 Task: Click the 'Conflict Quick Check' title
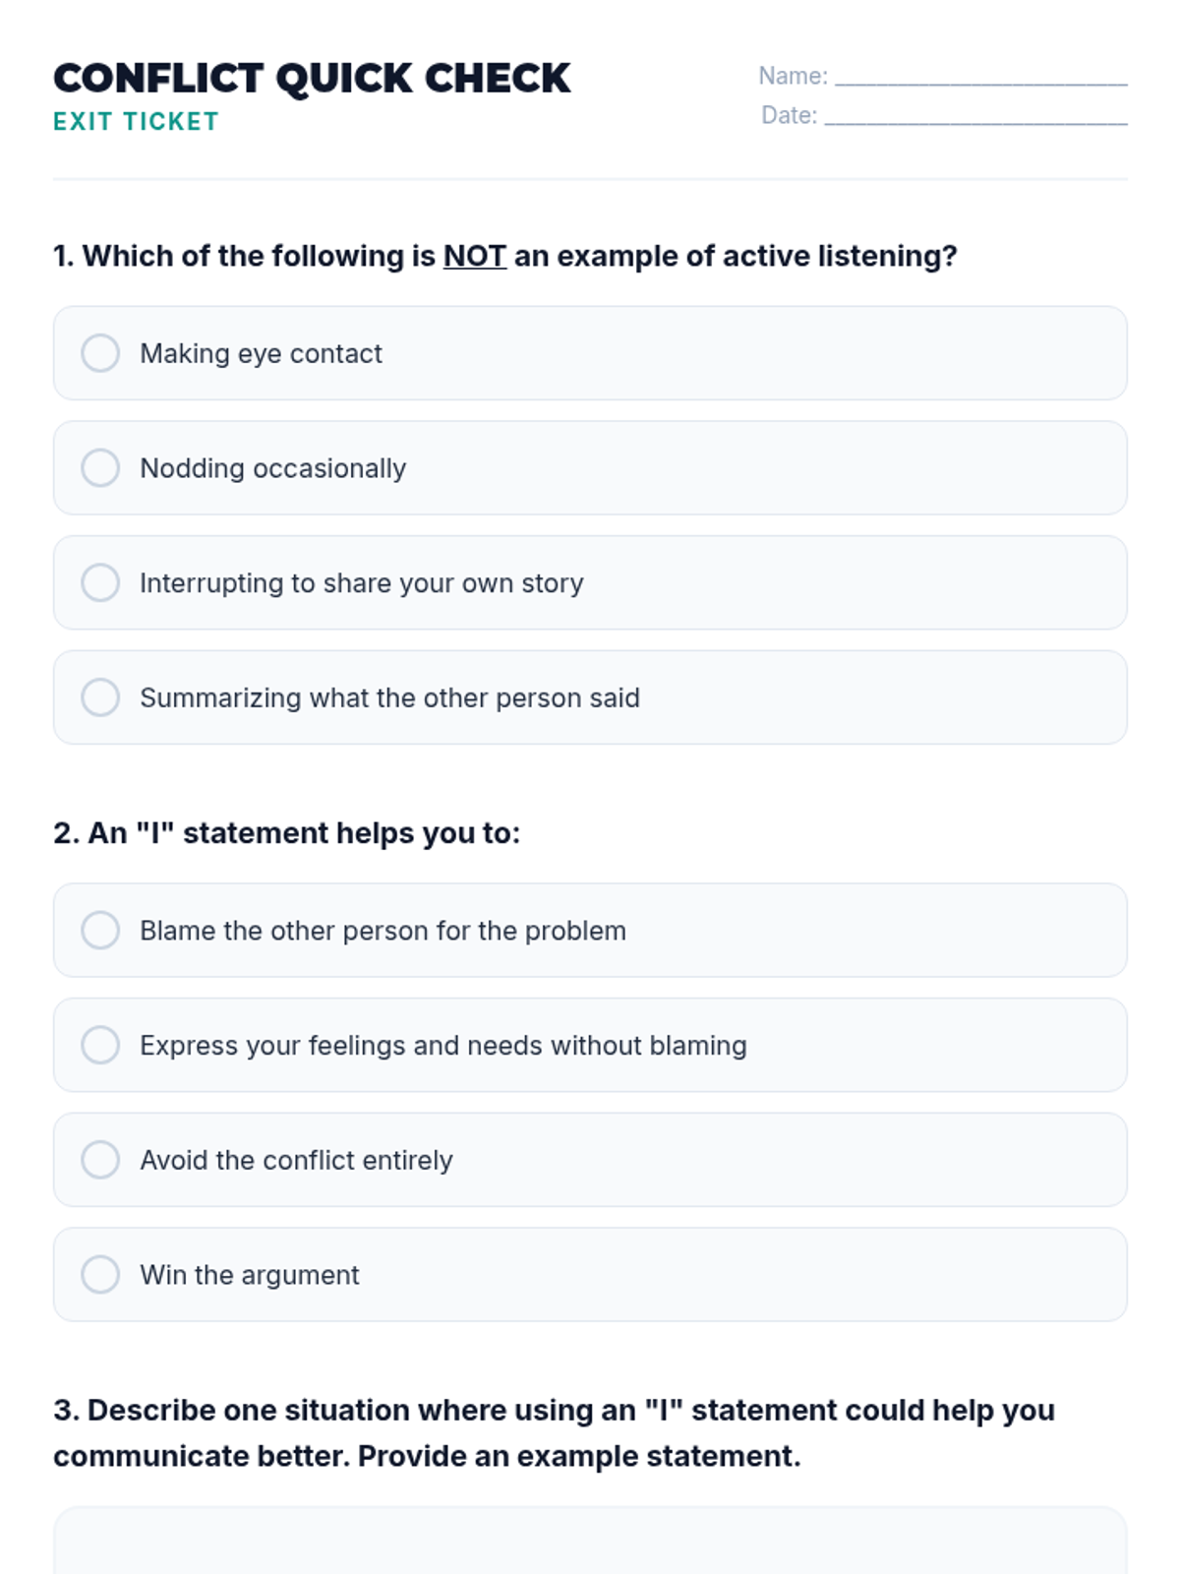[x=312, y=79]
